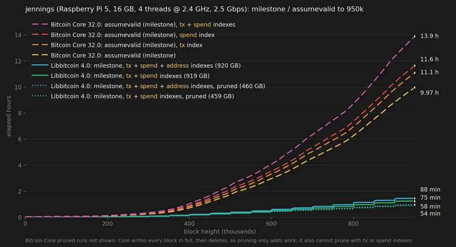
Task: Click the solid green Libbitcoin 919 GB legend line
Action: (40, 76)
